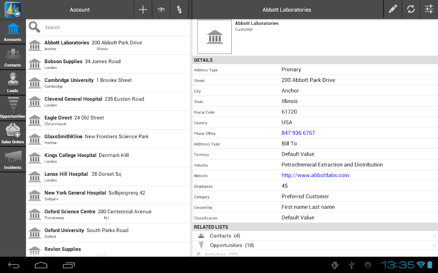This screenshot has height=273, width=438.
Task: Tap the Android debug notification icon
Action: [x=334, y=265]
